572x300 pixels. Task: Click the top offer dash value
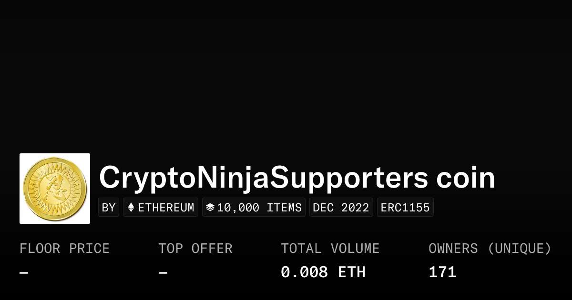pos(163,273)
